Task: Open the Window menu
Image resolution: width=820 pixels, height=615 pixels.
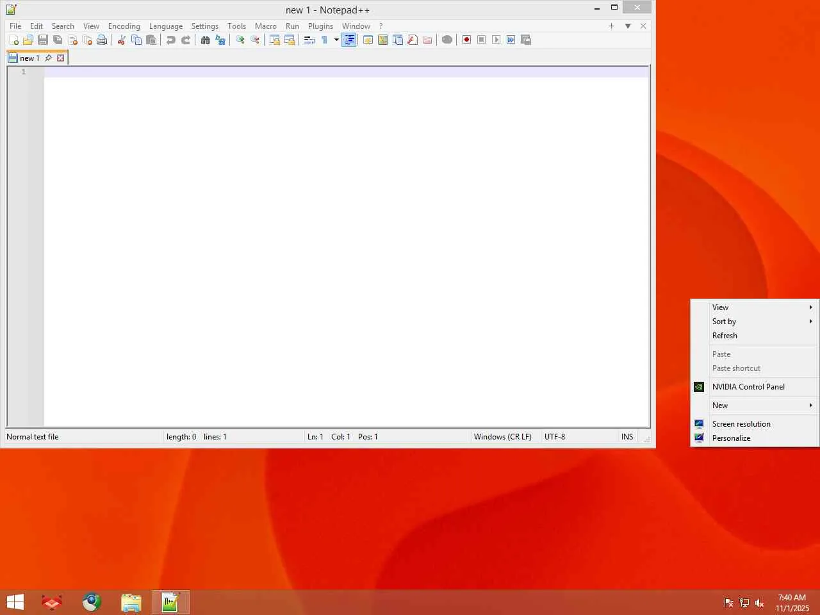Action: pos(356,26)
